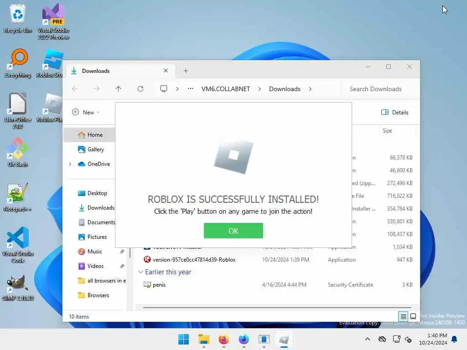Open Gallery in navigation pane
467x350 pixels.
click(91, 149)
